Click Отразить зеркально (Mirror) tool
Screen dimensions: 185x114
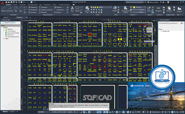coord(46,10)
